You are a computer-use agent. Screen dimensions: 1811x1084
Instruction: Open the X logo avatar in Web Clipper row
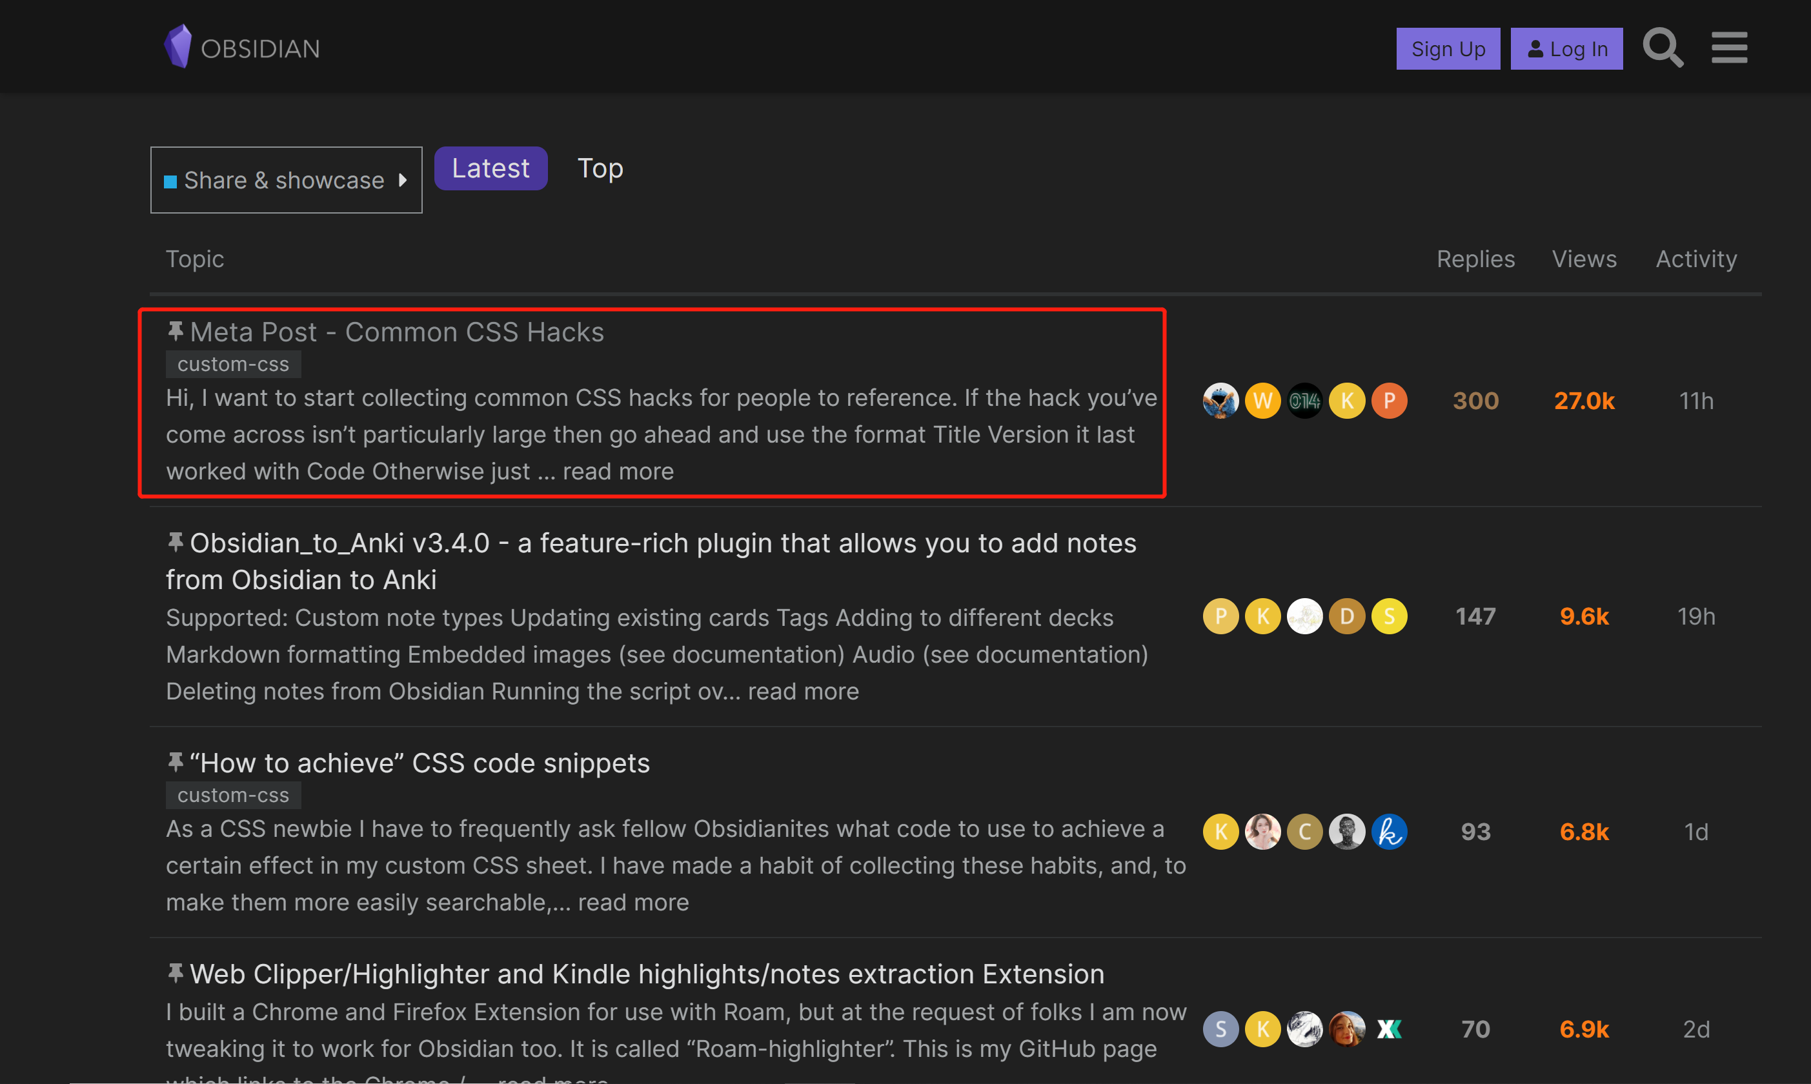point(1389,1029)
